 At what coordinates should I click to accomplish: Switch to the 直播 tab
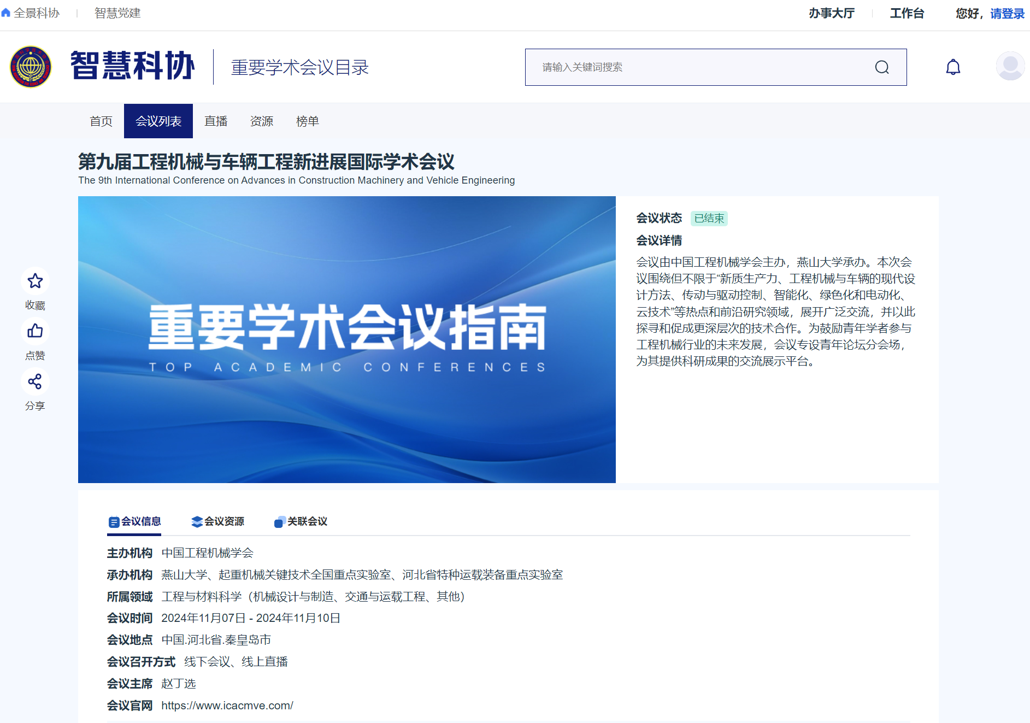(216, 121)
